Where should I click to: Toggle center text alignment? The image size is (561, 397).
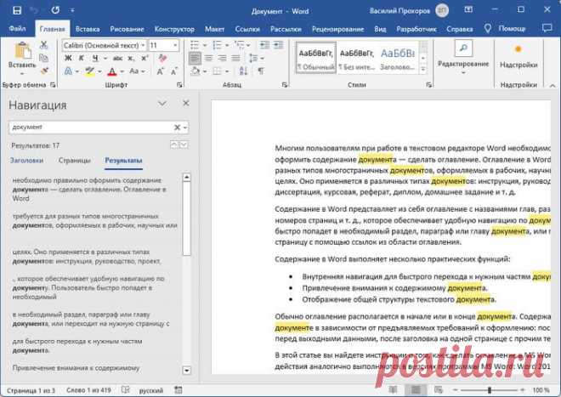tap(208, 58)
